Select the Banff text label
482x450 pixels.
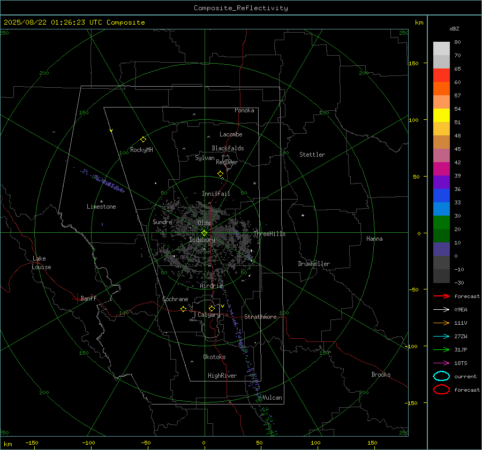[x=88, y=298]
